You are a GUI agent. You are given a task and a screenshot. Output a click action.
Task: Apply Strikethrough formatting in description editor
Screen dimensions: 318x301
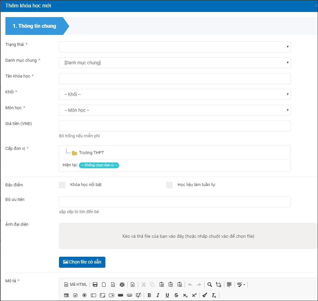pyautogui.click(x=176, y=295)
